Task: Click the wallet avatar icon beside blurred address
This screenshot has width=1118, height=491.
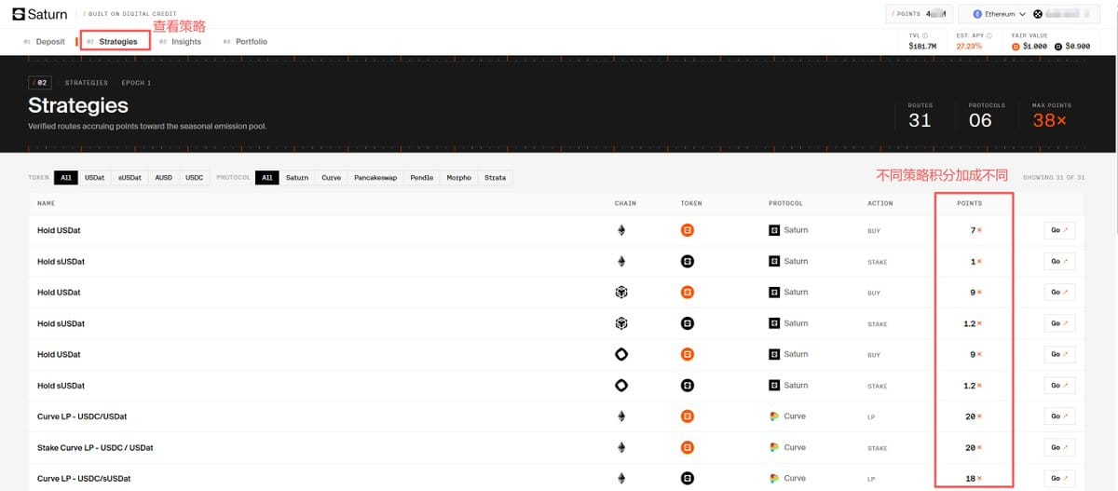Action: [x=1038, y=14]
